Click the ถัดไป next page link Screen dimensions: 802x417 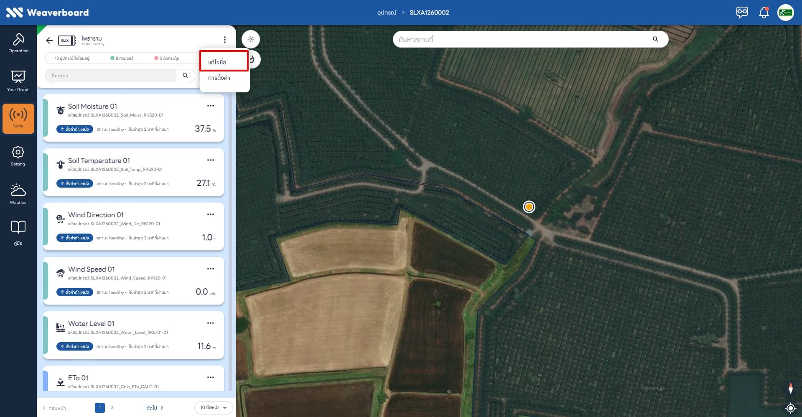[x=155, y=408]
